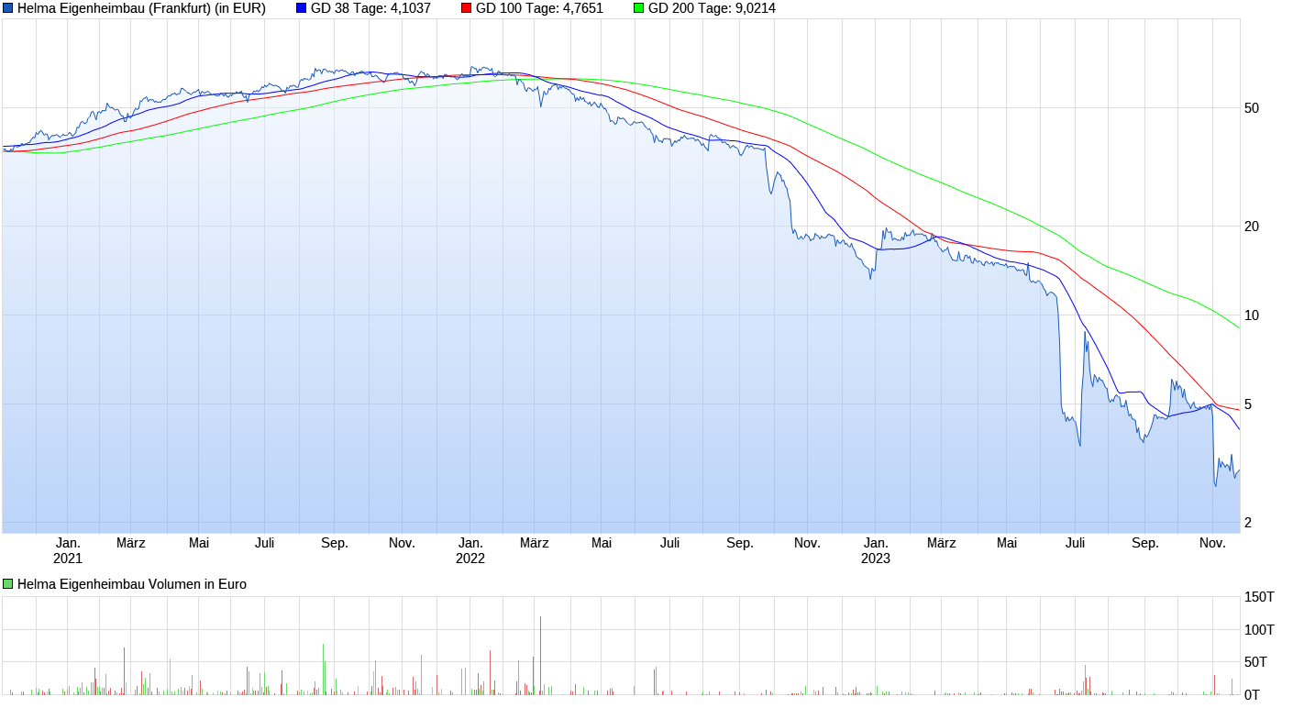The height and width of the screenshot is (708, 1293).
Task: Click the '2' price axis label
Action: point(1248,523)
